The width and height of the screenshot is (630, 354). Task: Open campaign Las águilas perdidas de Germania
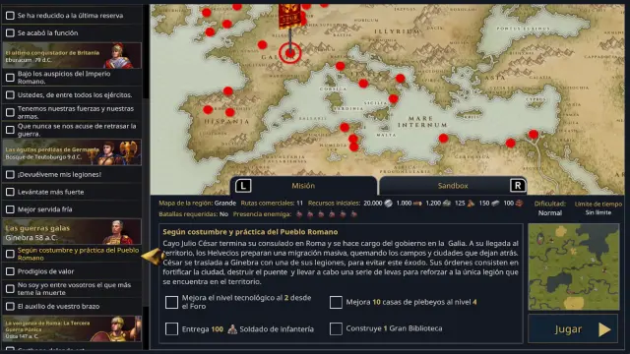[x=72, y=152]
